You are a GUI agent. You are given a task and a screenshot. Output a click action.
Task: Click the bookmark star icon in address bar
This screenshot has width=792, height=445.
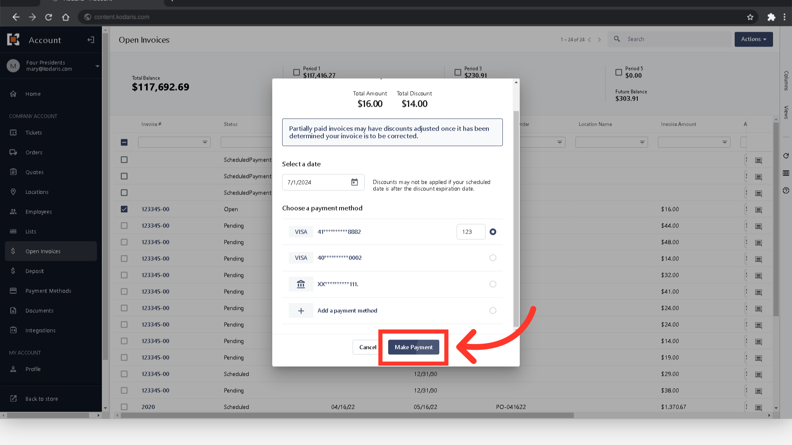click(x=750, y=17)
